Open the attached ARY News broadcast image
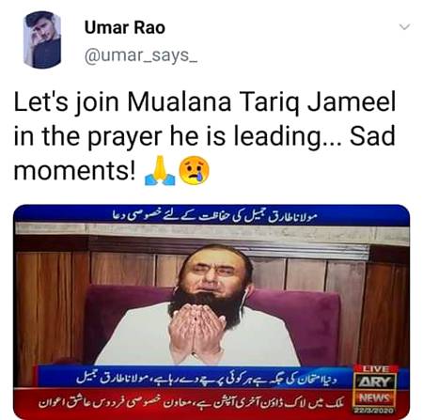The image size is (423, 420). coord(211,312)
